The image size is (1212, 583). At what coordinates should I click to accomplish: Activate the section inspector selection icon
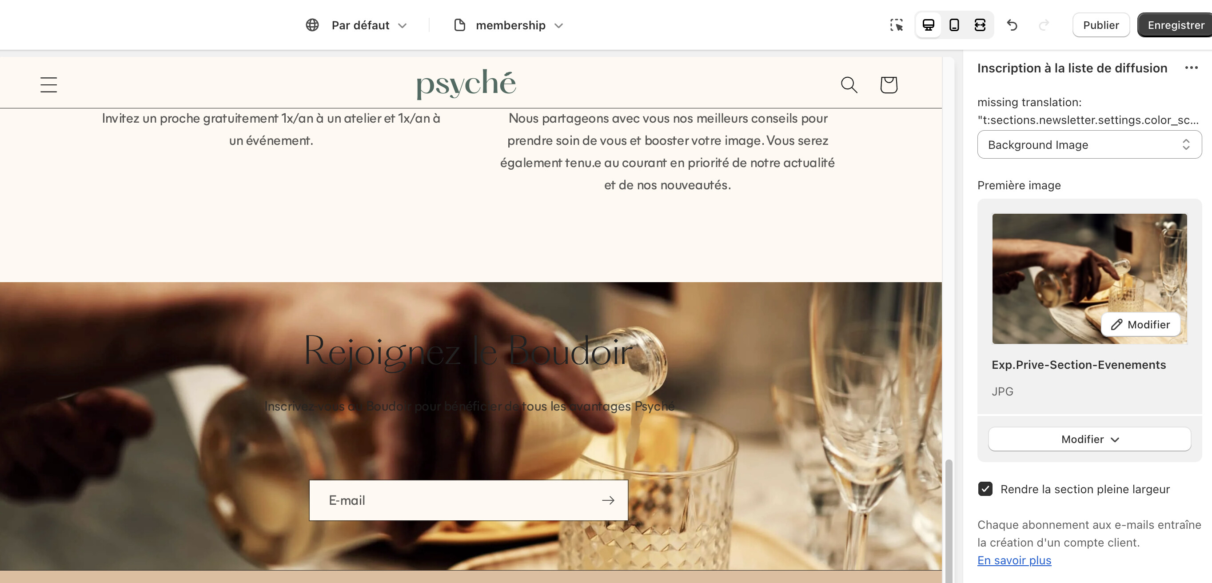pos(896,25)
